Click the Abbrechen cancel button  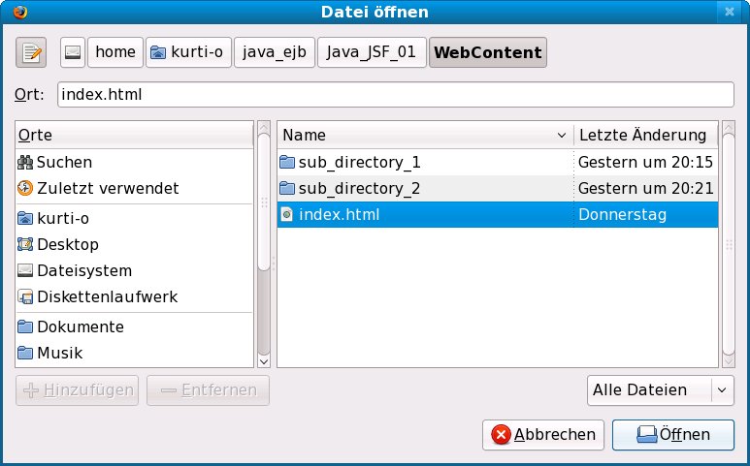(543, 434)
